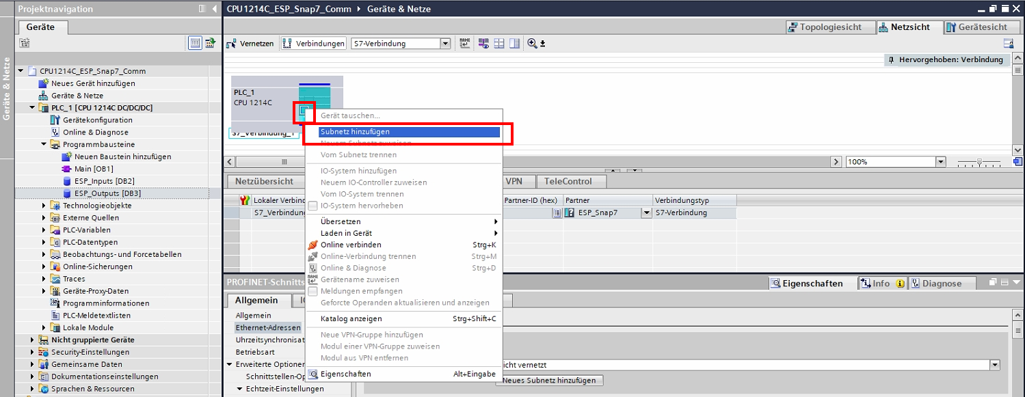
Task: Open 'Eigenschaften' from the context menu
Action: (345, 374)
